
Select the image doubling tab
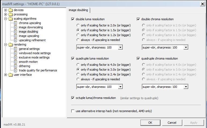[x=78, y=10]
